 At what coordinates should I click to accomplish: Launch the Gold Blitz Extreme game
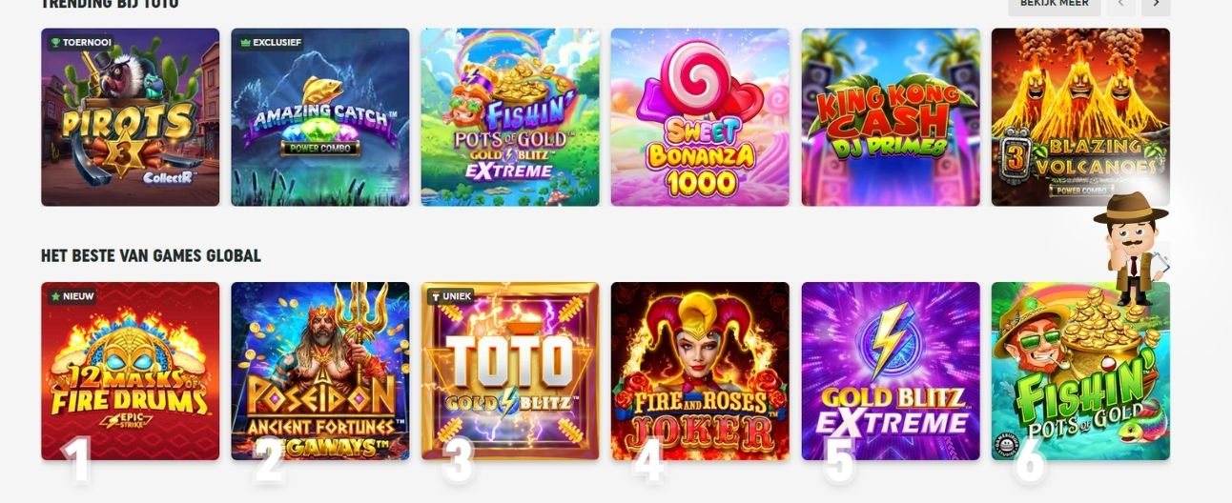tap(891, 372)
